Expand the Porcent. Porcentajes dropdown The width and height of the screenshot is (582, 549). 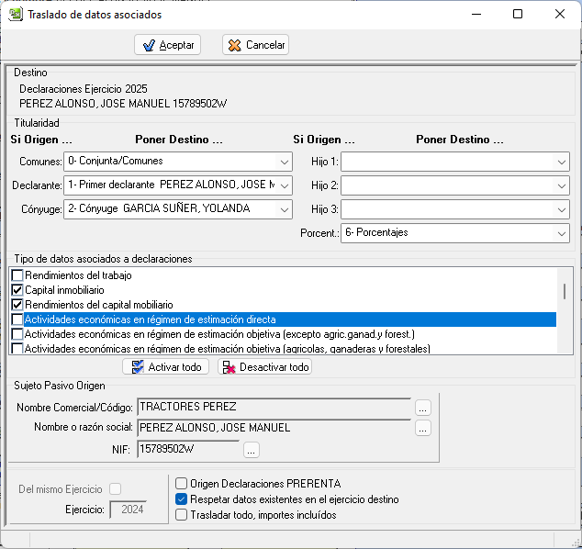click(x=561, y=233)
